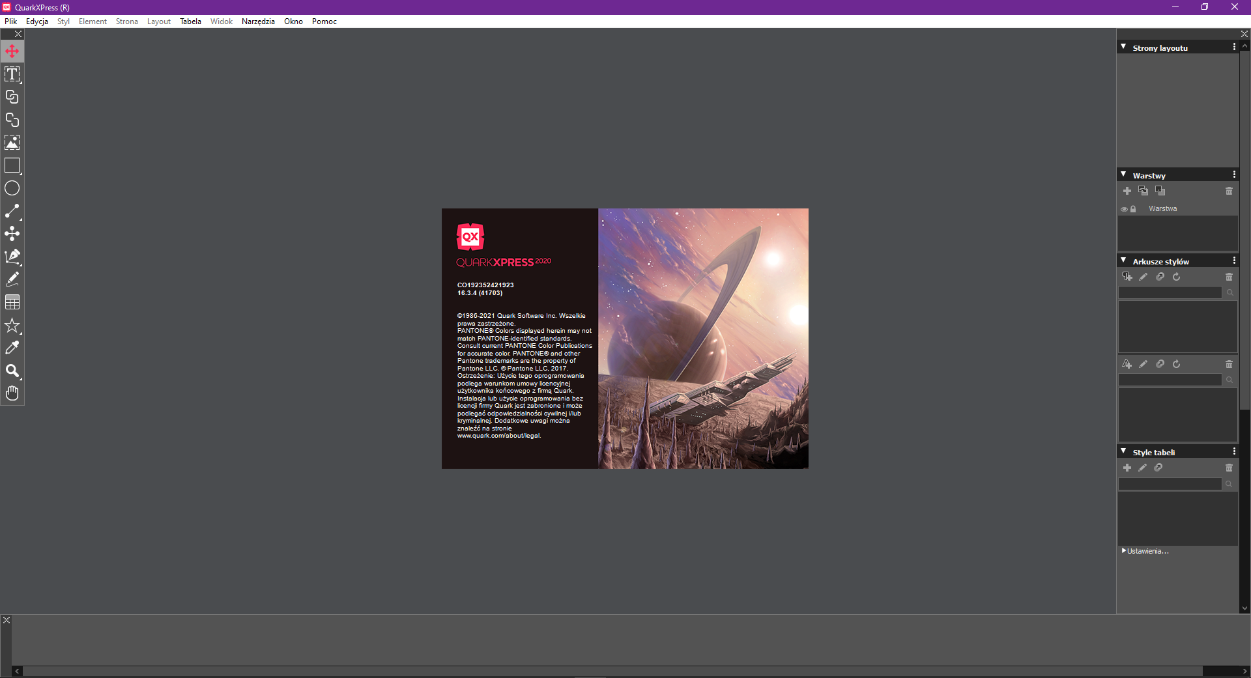The width and height of the screenshot is (1251, 678).
Task: Select the Oval Box tool
Action: (12, 188)
